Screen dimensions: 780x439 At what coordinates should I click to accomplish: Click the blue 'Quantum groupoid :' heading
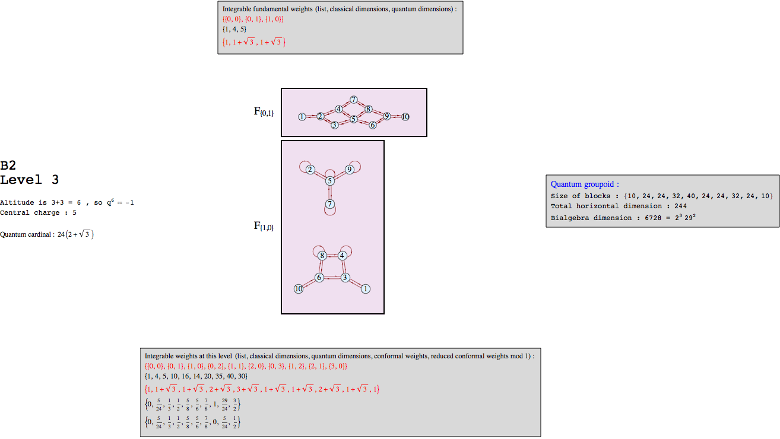tap(585, 184)
